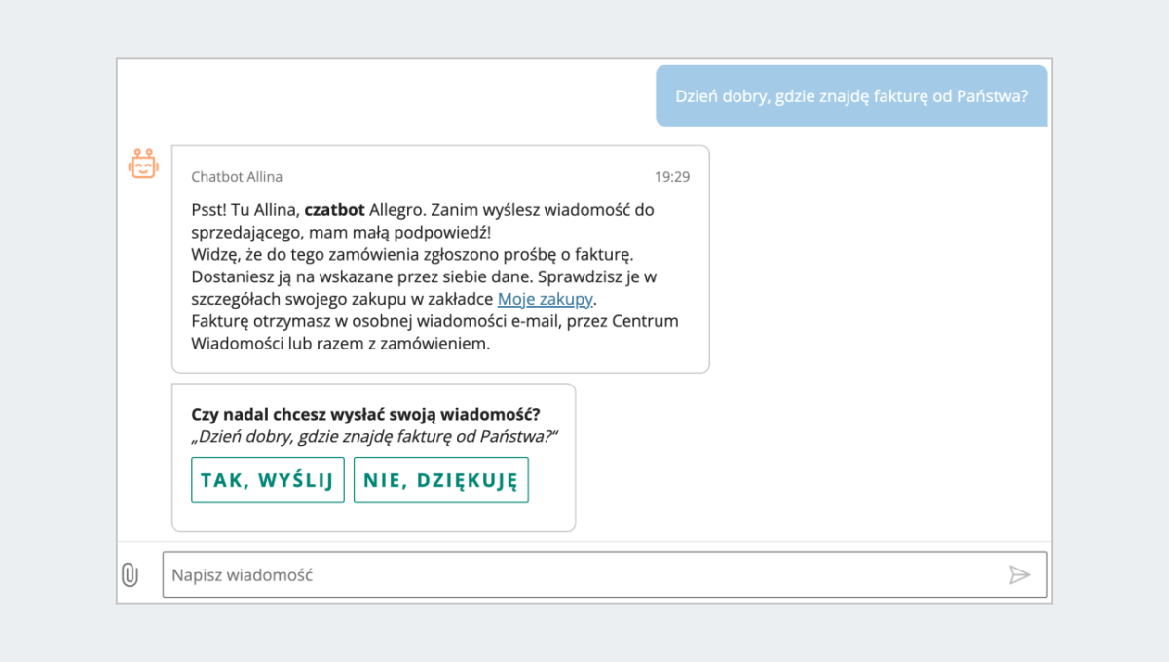Click the bold word "czatbot"
This screenshot has height=662, width=1169.
[335, 209]
